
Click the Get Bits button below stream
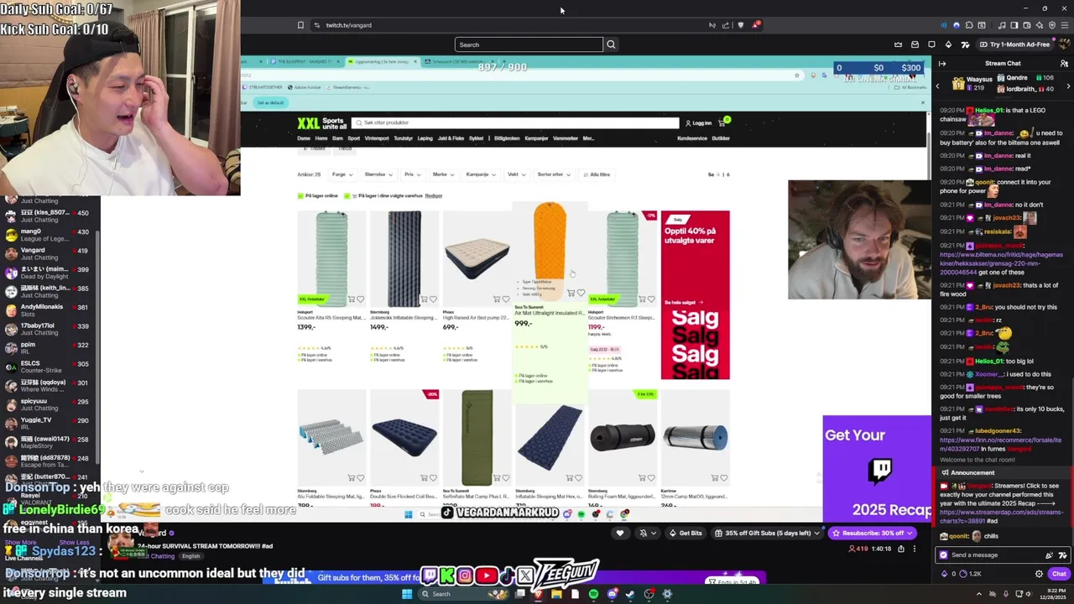tap(686, 533)
